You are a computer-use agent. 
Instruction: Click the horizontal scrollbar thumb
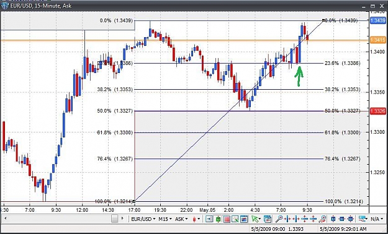[115, 219]
